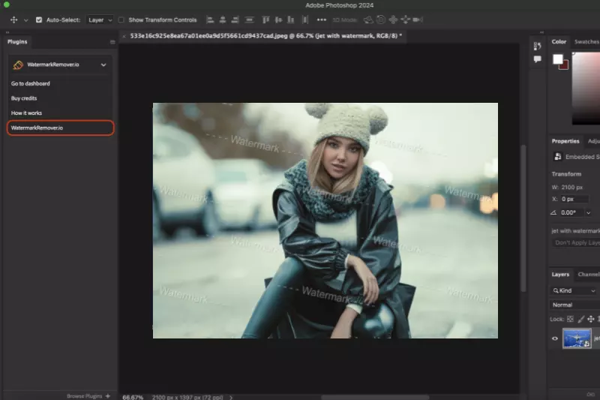Viewport: 600px width, 400px height.
Task: Click the Embedded Smart Object icon
Action: [557, 157]
